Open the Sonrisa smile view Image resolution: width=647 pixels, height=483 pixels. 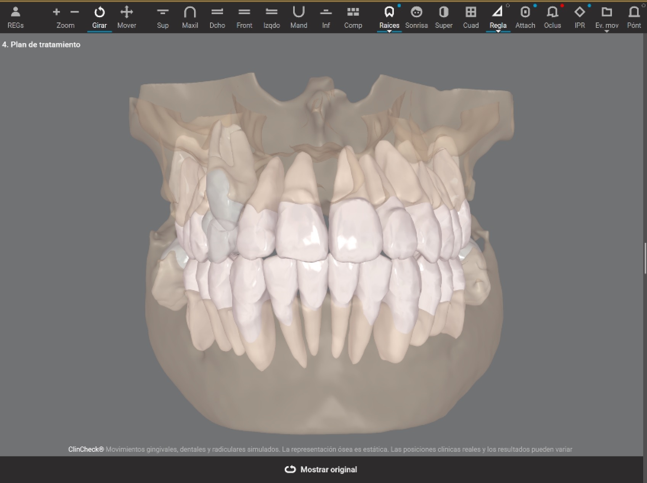(416, 15)
